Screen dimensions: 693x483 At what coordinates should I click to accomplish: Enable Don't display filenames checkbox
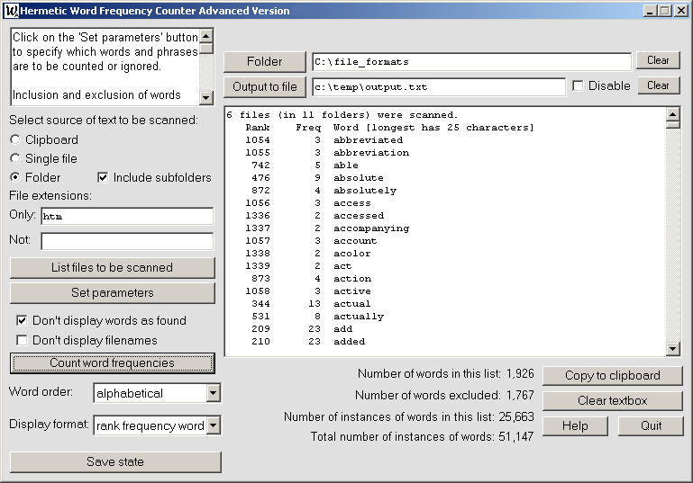pos(23,340)
